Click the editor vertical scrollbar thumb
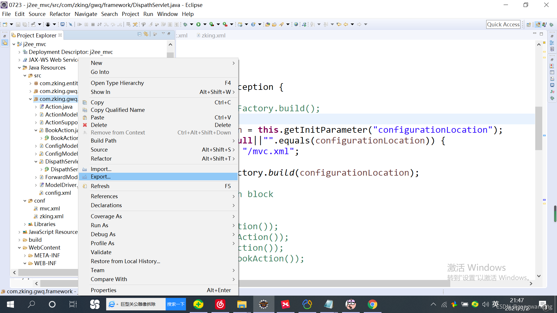Image resolution: width=557 pixels, height=313 pixels. click(x=538, y=128)
